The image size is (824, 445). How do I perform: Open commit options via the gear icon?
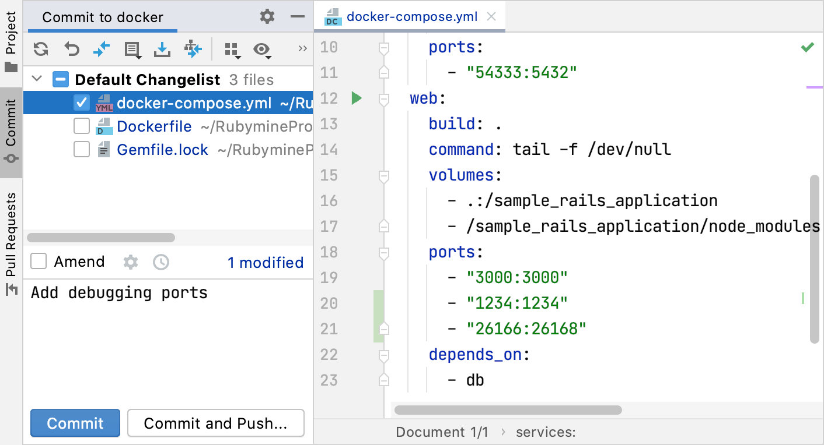click(x=267, y=16)
